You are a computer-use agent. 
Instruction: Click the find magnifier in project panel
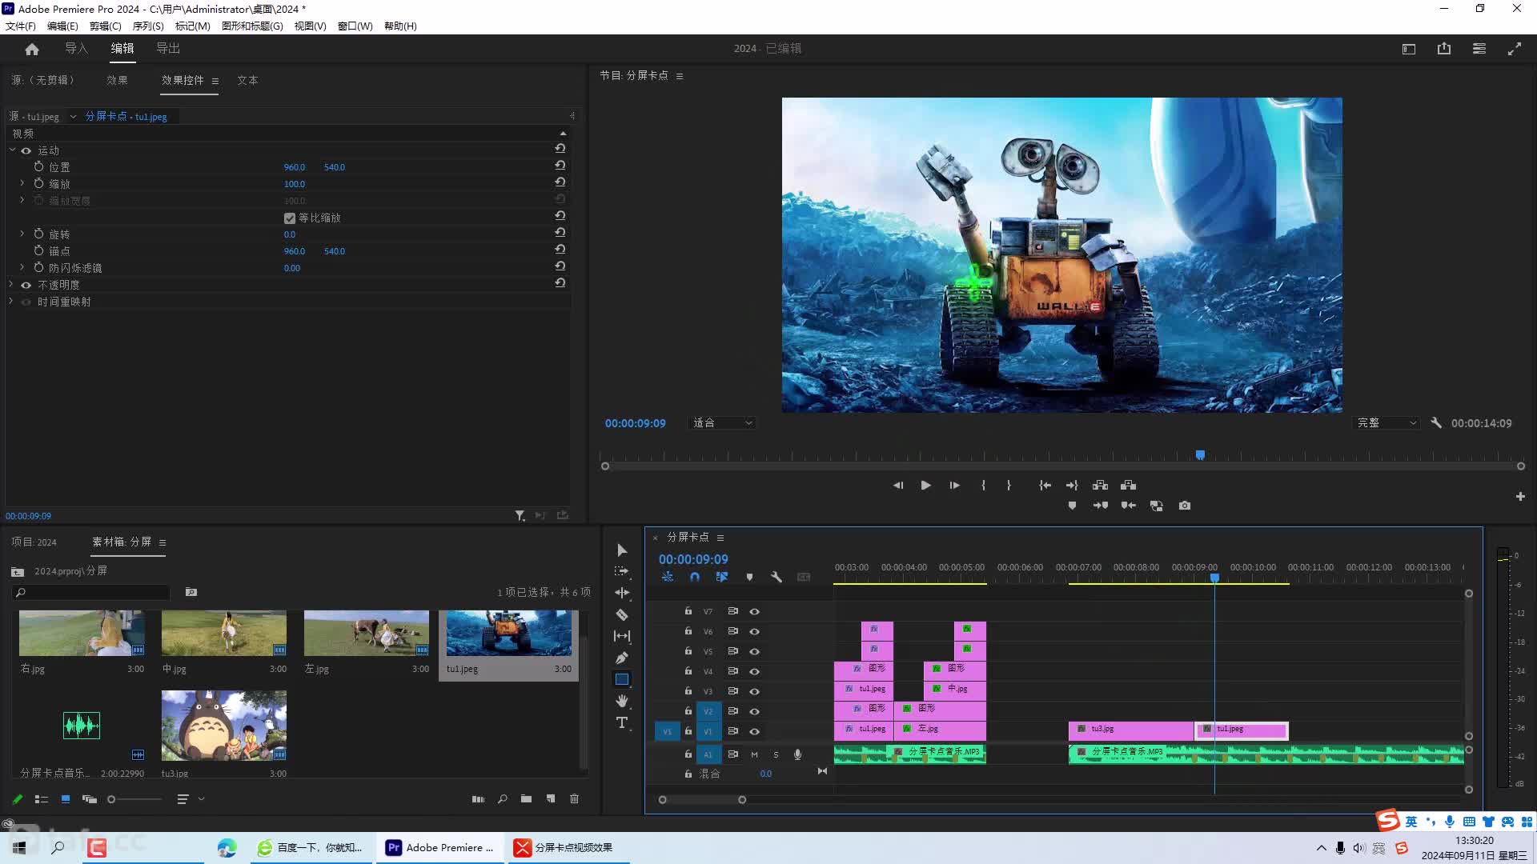pyautogui.click(x=502, y=798)
